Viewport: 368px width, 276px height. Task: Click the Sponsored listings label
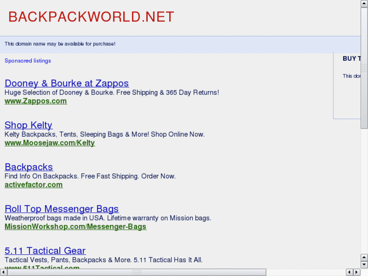28,61
